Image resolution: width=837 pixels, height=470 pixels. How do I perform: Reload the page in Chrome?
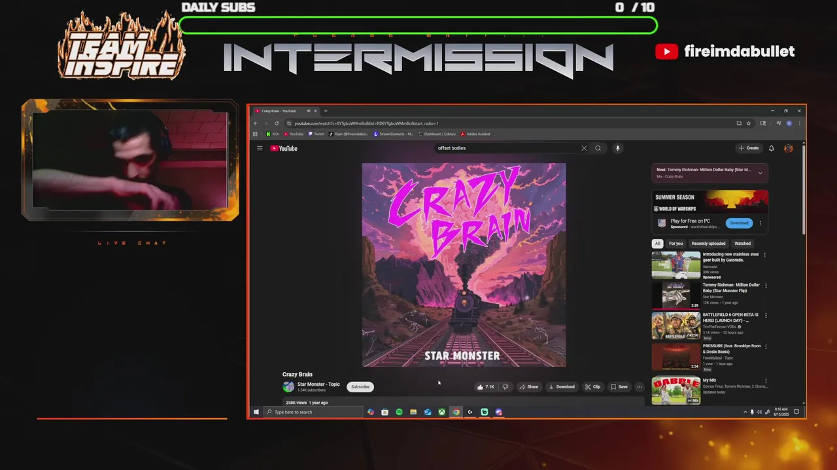click(277, 123)
